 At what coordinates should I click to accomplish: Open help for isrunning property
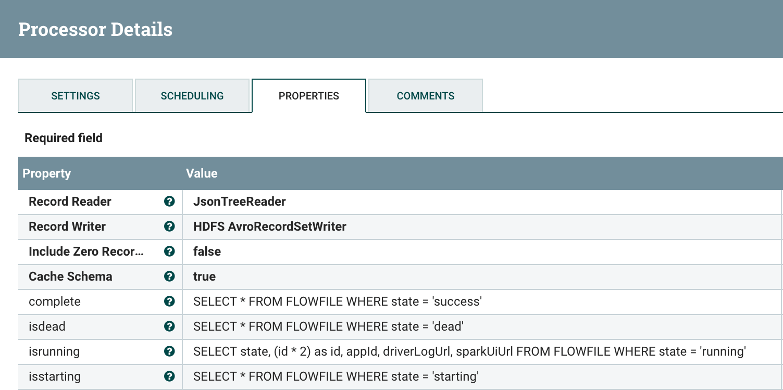coord(169,351)
